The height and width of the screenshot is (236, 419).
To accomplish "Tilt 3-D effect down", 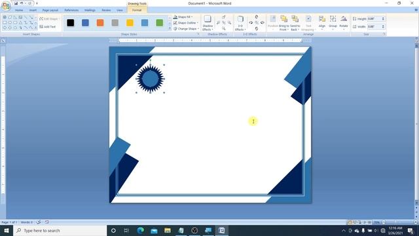I will (x=257, y=28).
